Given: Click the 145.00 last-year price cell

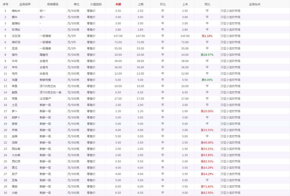Looking at the screenshot, I should tap(185, 36).
